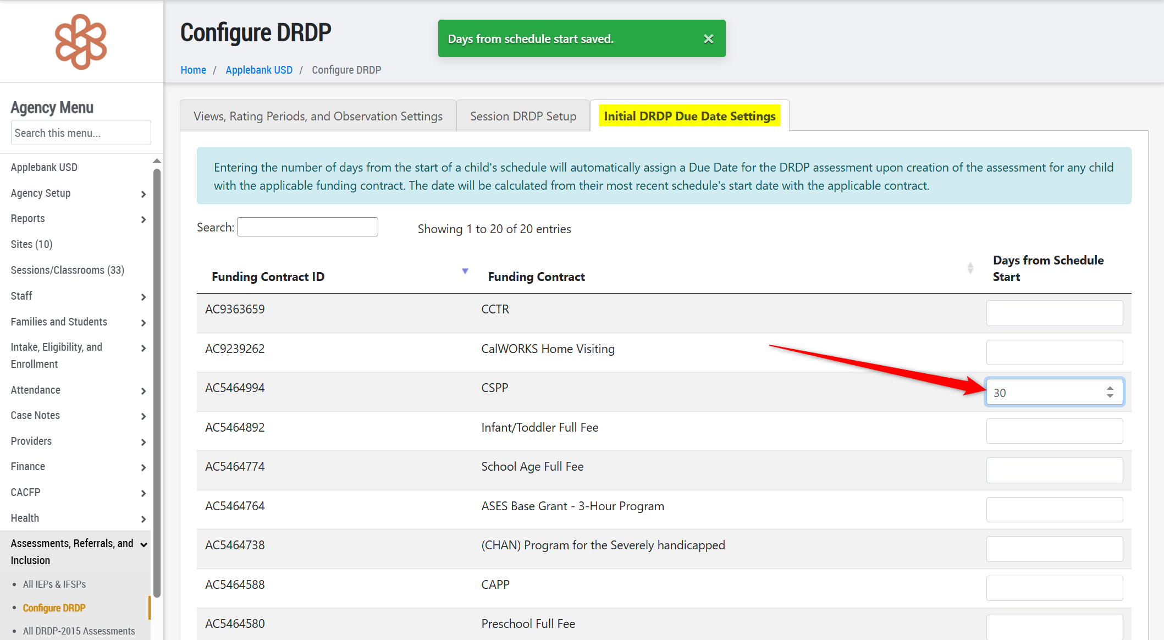This screenshot has width=1164, height=640.
Task: Open Applebank USD breadcrumb link
Action: pyautogui.click(x=259, y=70)
